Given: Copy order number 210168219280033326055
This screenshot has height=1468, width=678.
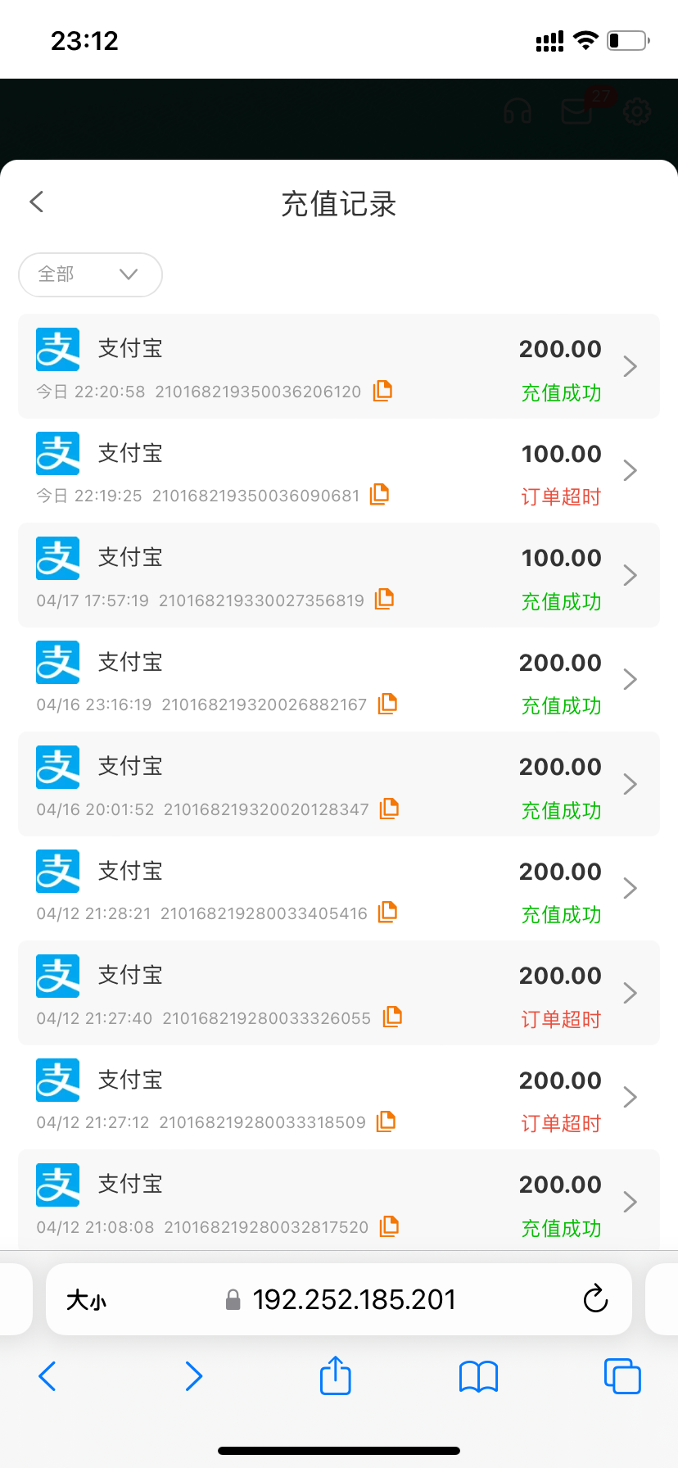Looking at the screenshot, I should 392,1017.
